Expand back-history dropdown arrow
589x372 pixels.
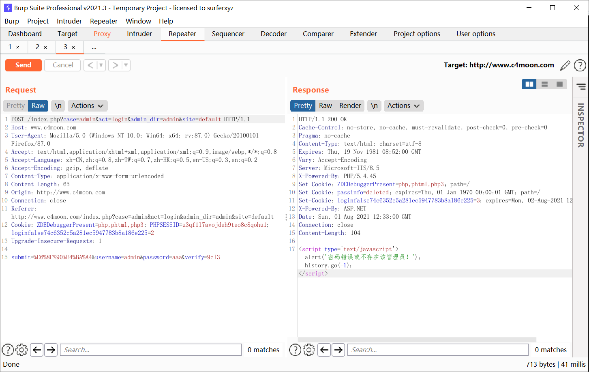coord(101,65)
